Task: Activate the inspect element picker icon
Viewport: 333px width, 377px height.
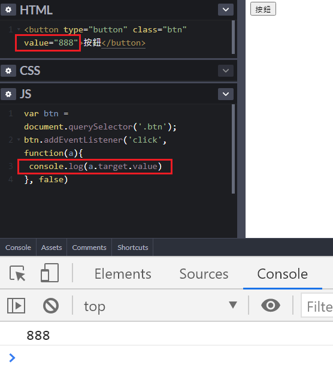Action: 17,273
